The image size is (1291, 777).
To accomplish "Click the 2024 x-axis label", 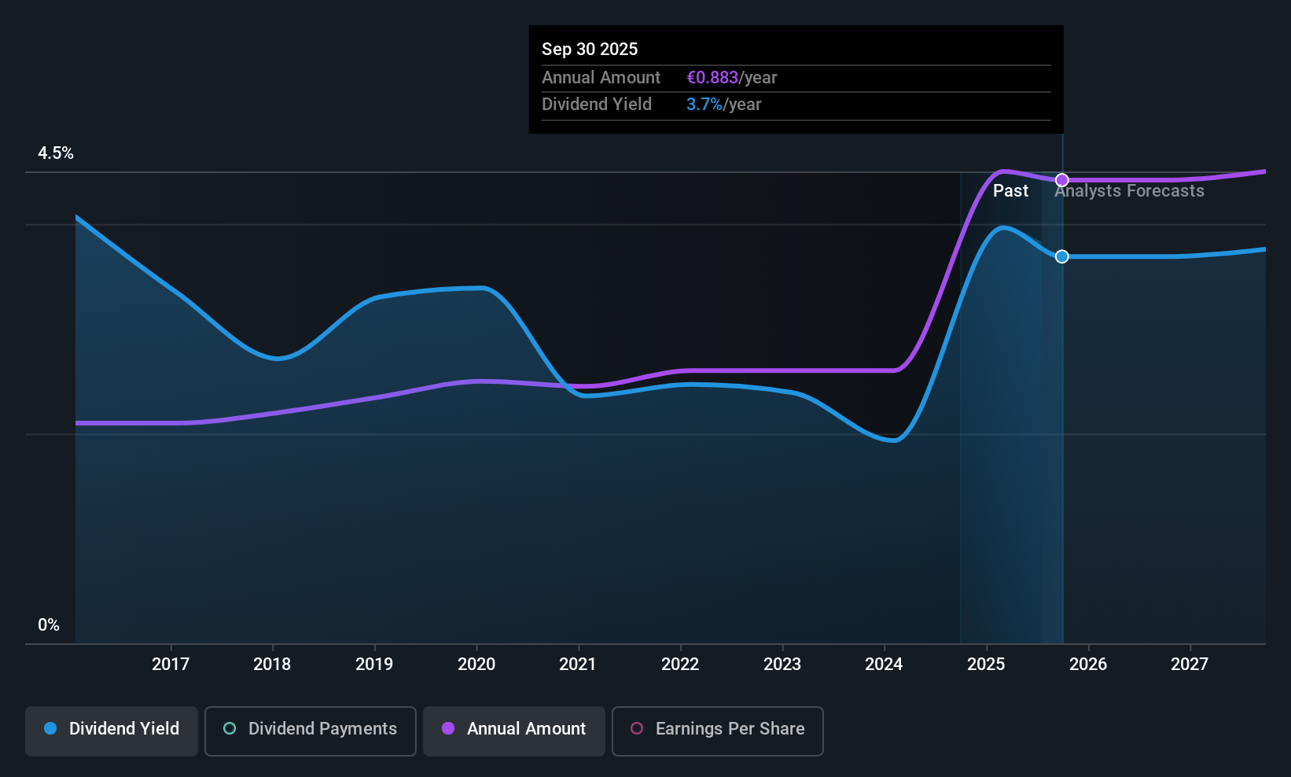I will coord(884,665).
